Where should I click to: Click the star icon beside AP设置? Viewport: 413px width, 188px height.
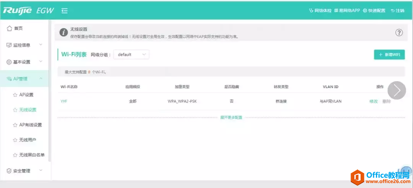click(15, 95)
